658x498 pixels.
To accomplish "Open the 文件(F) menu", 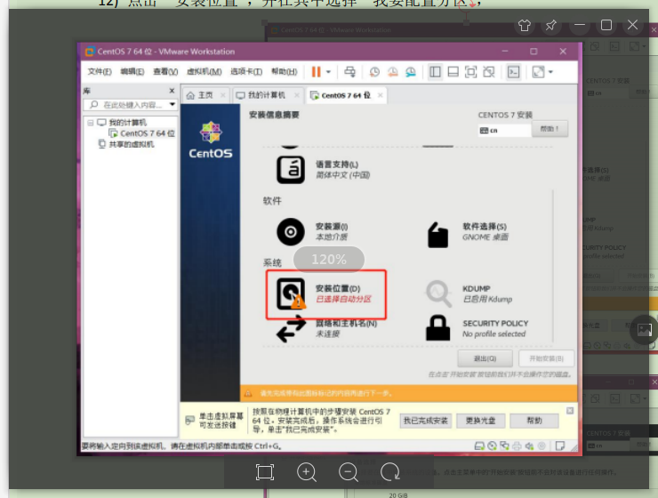I will [x=100, y=72].
